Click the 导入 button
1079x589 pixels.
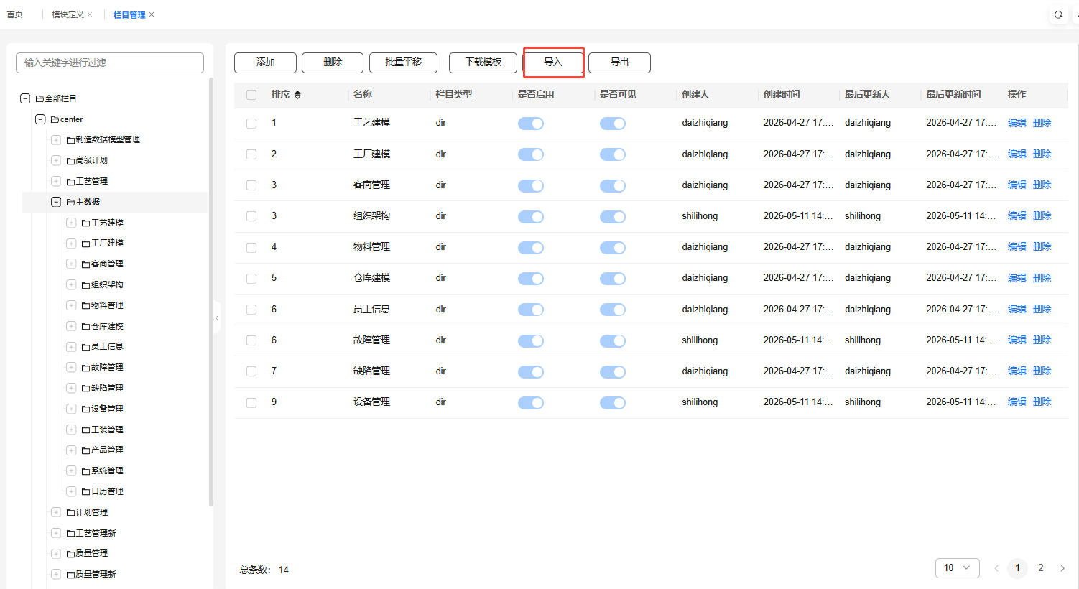(553, 62)
